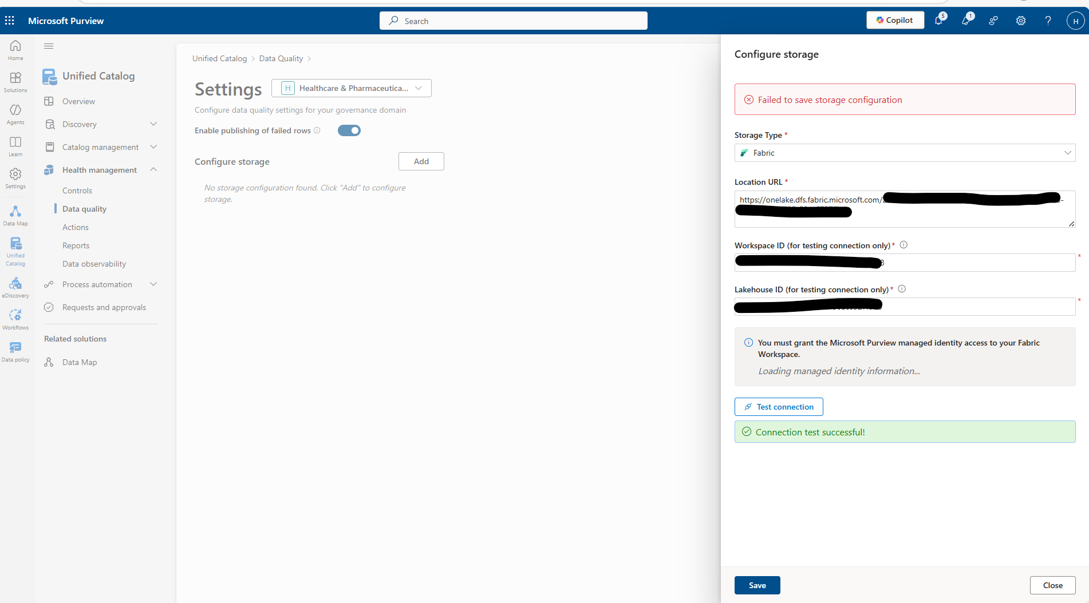Click 'Failed to save storage configuration' message
The width and height of the screenshot is (1089, 603).
[x=830, y=100]
